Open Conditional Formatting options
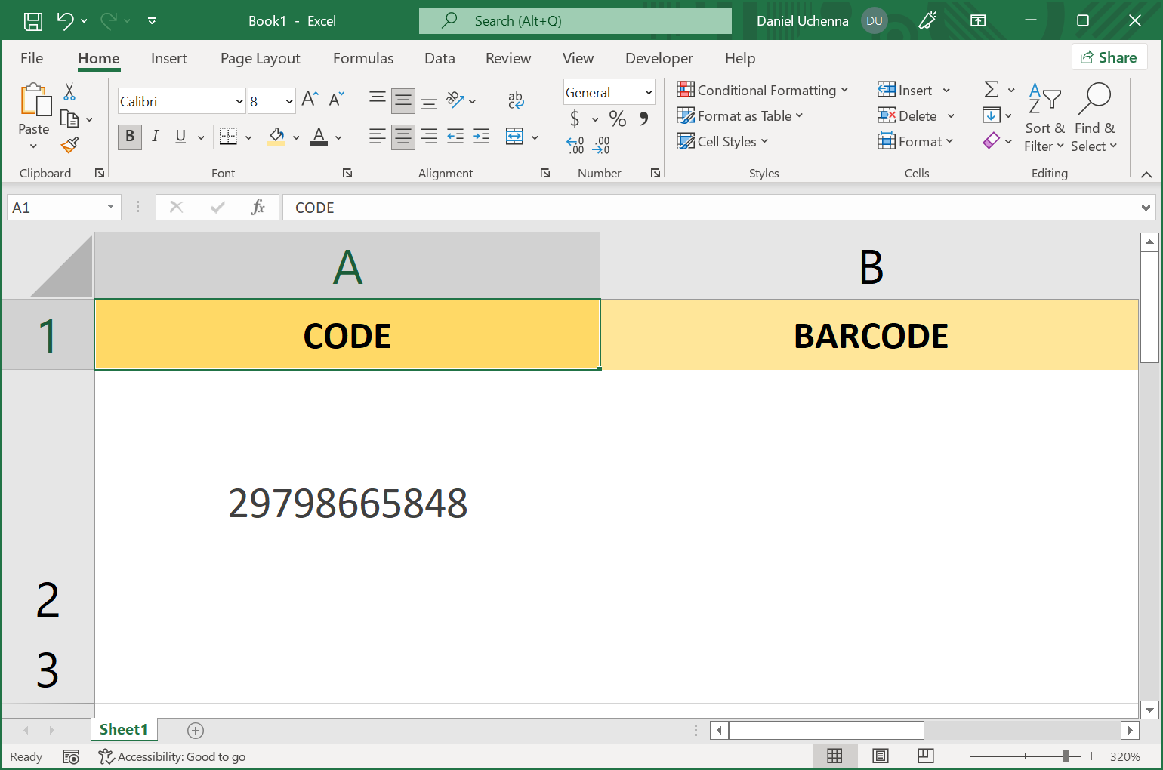Viewport: 1163px width, 770px height. (x=763, y=90)
